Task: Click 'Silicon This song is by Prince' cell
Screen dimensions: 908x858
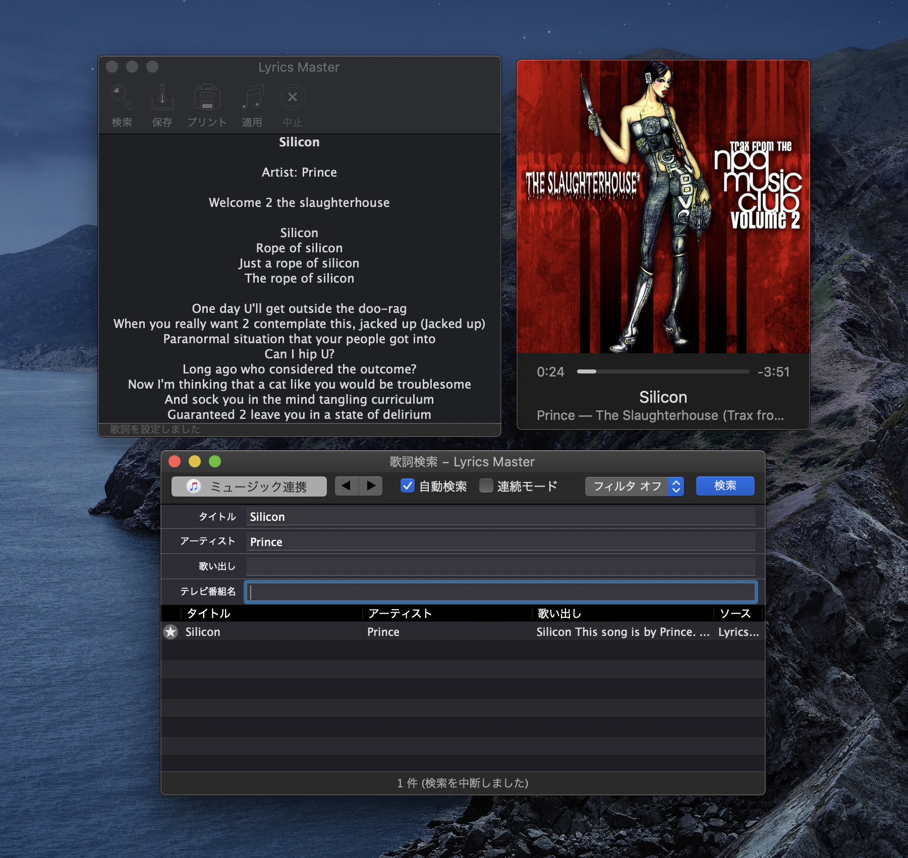Action: coord(623,632)
